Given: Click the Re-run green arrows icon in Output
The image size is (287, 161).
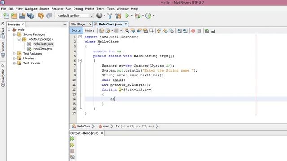Looking at the screenshot, I should point(72,139).
